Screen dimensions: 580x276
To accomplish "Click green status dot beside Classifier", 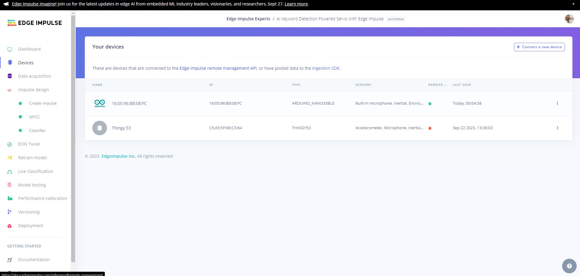I will click(x=20, y=130).
